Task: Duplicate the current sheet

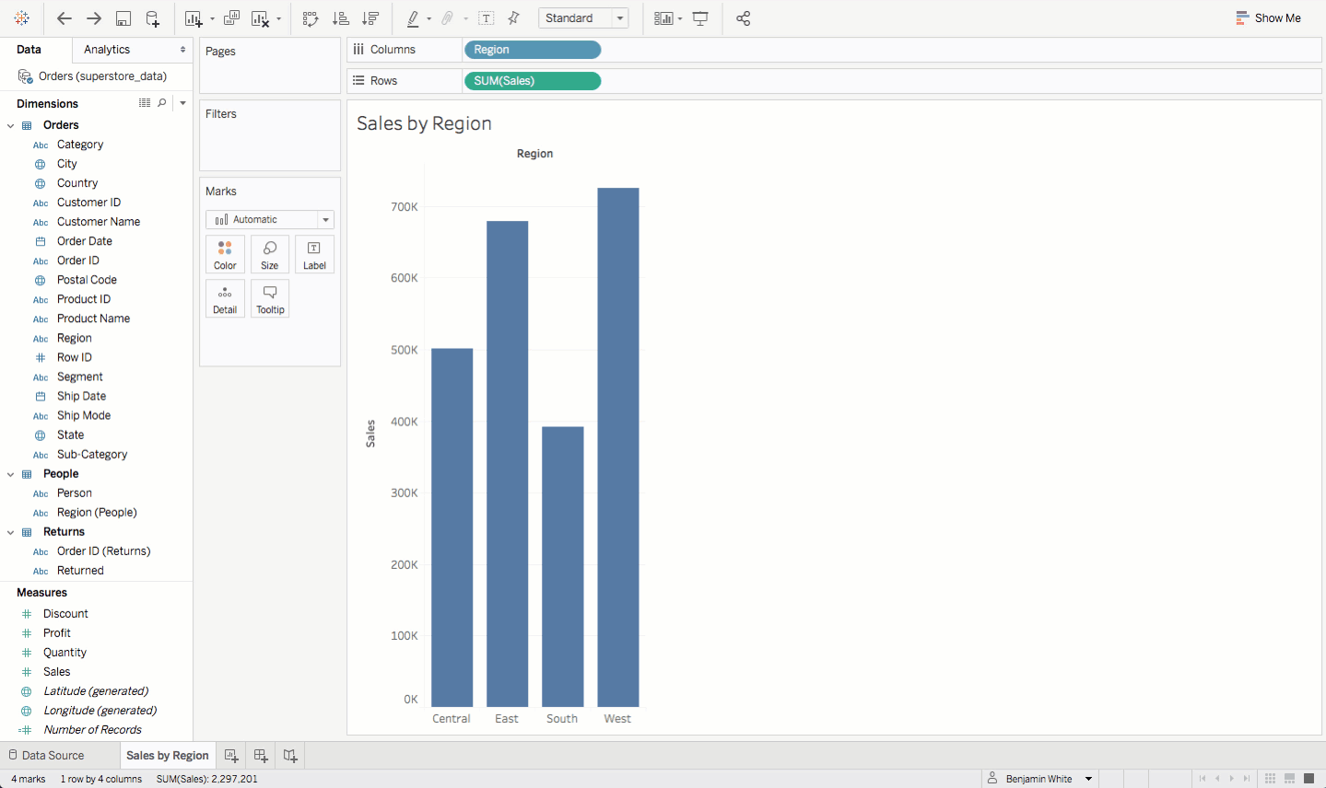Action: point(232,18)
